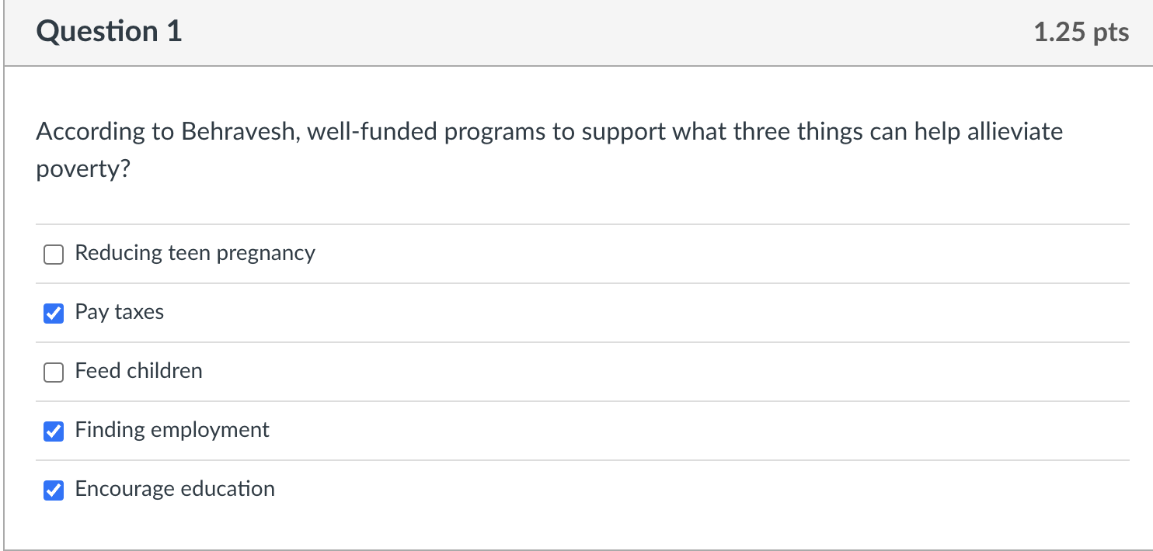Uncheck the Finding employment checkbox

click(53, 431)
